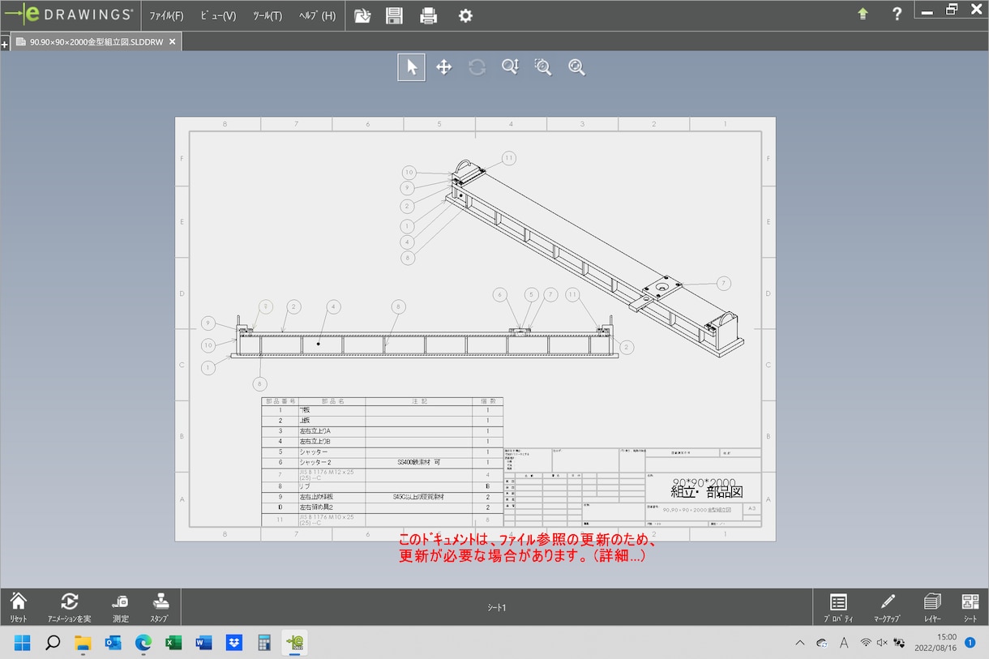The height and width of the screenshot is (659, 989).
Task: Click the plus button beside the document tab
Action: coord(5,43)
